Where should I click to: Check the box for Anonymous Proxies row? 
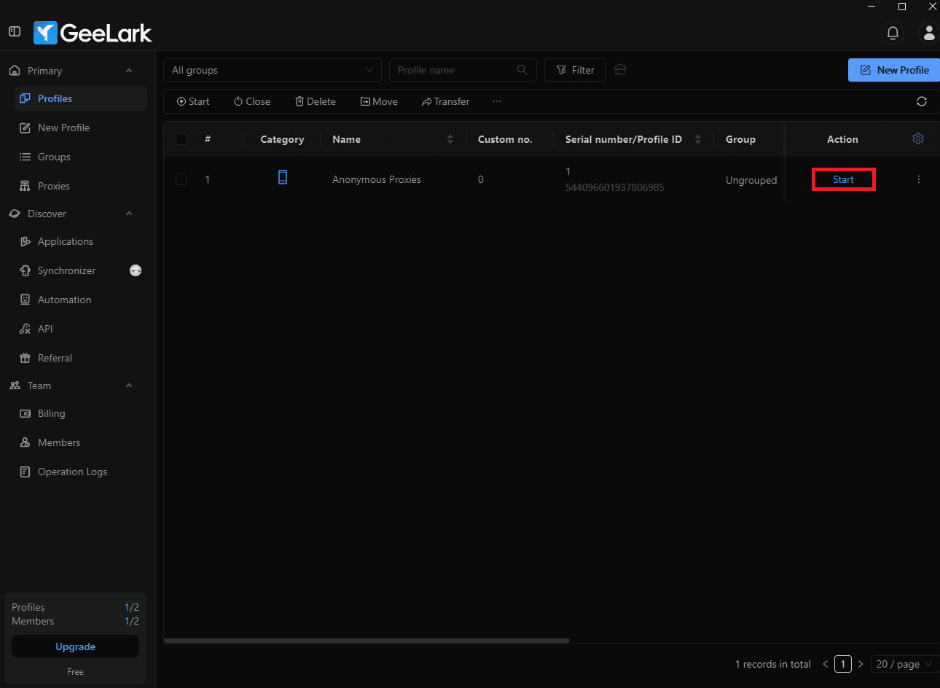181,179
